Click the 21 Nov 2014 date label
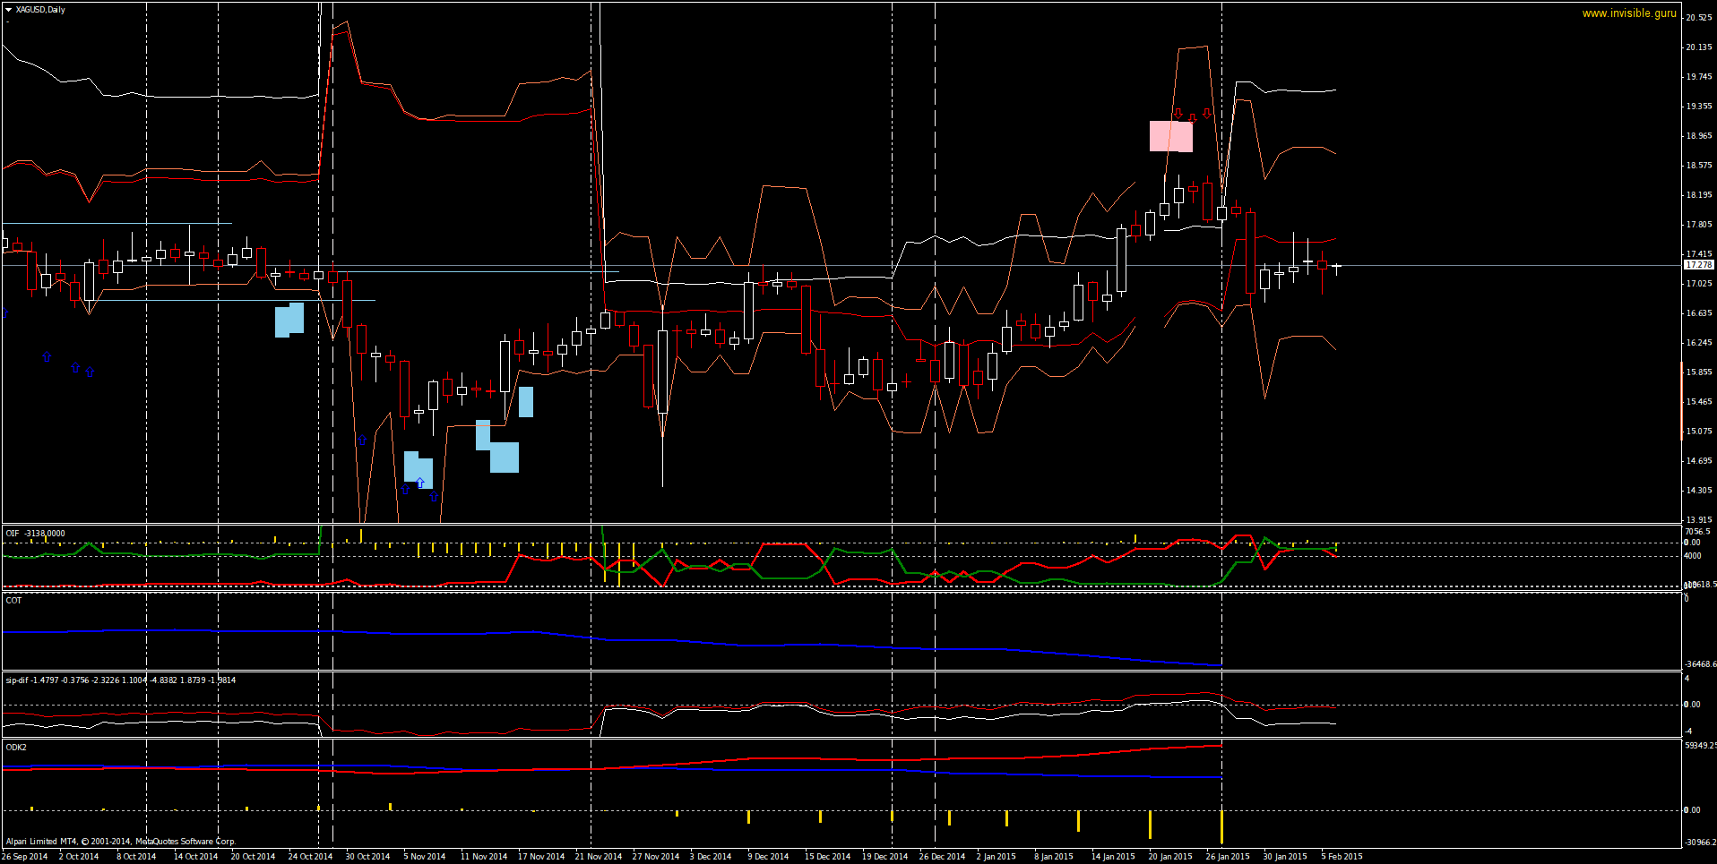 click(x=599, y=857)
